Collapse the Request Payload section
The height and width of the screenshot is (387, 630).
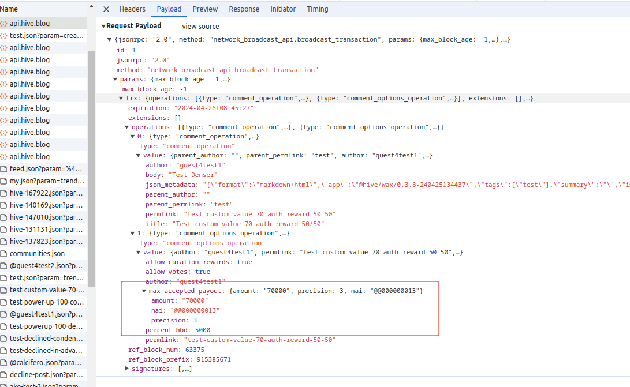[103, 27]
